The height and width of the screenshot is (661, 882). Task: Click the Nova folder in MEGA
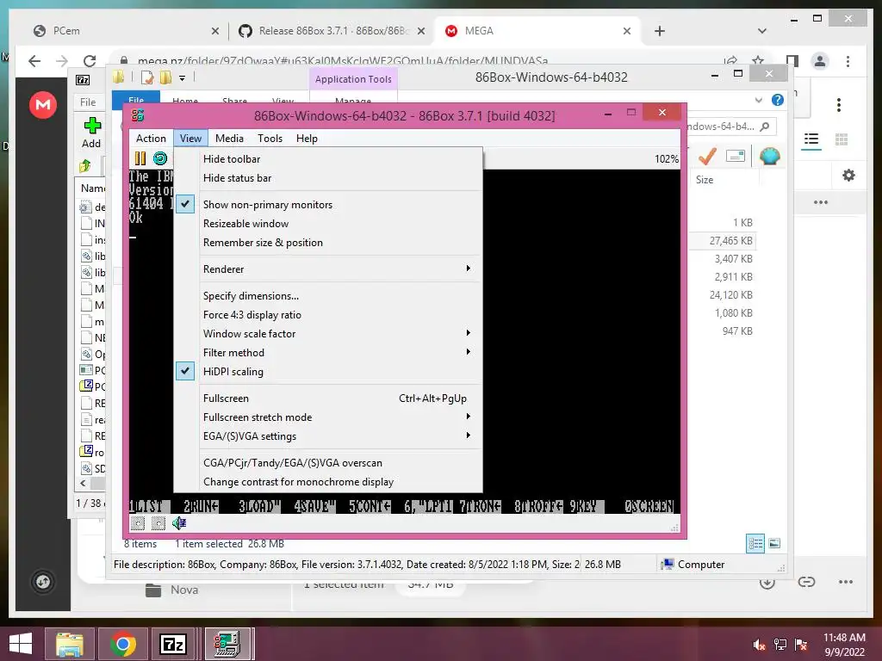coord(172,590)
